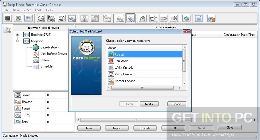Select the Softpedia console node
260x140 pixels.
point(37,41)
